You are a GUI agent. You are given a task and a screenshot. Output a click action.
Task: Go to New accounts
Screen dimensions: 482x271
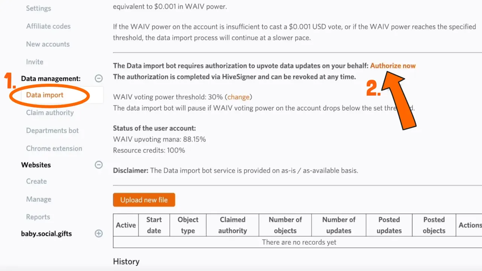pyautogui.click(x=48, y=44)
